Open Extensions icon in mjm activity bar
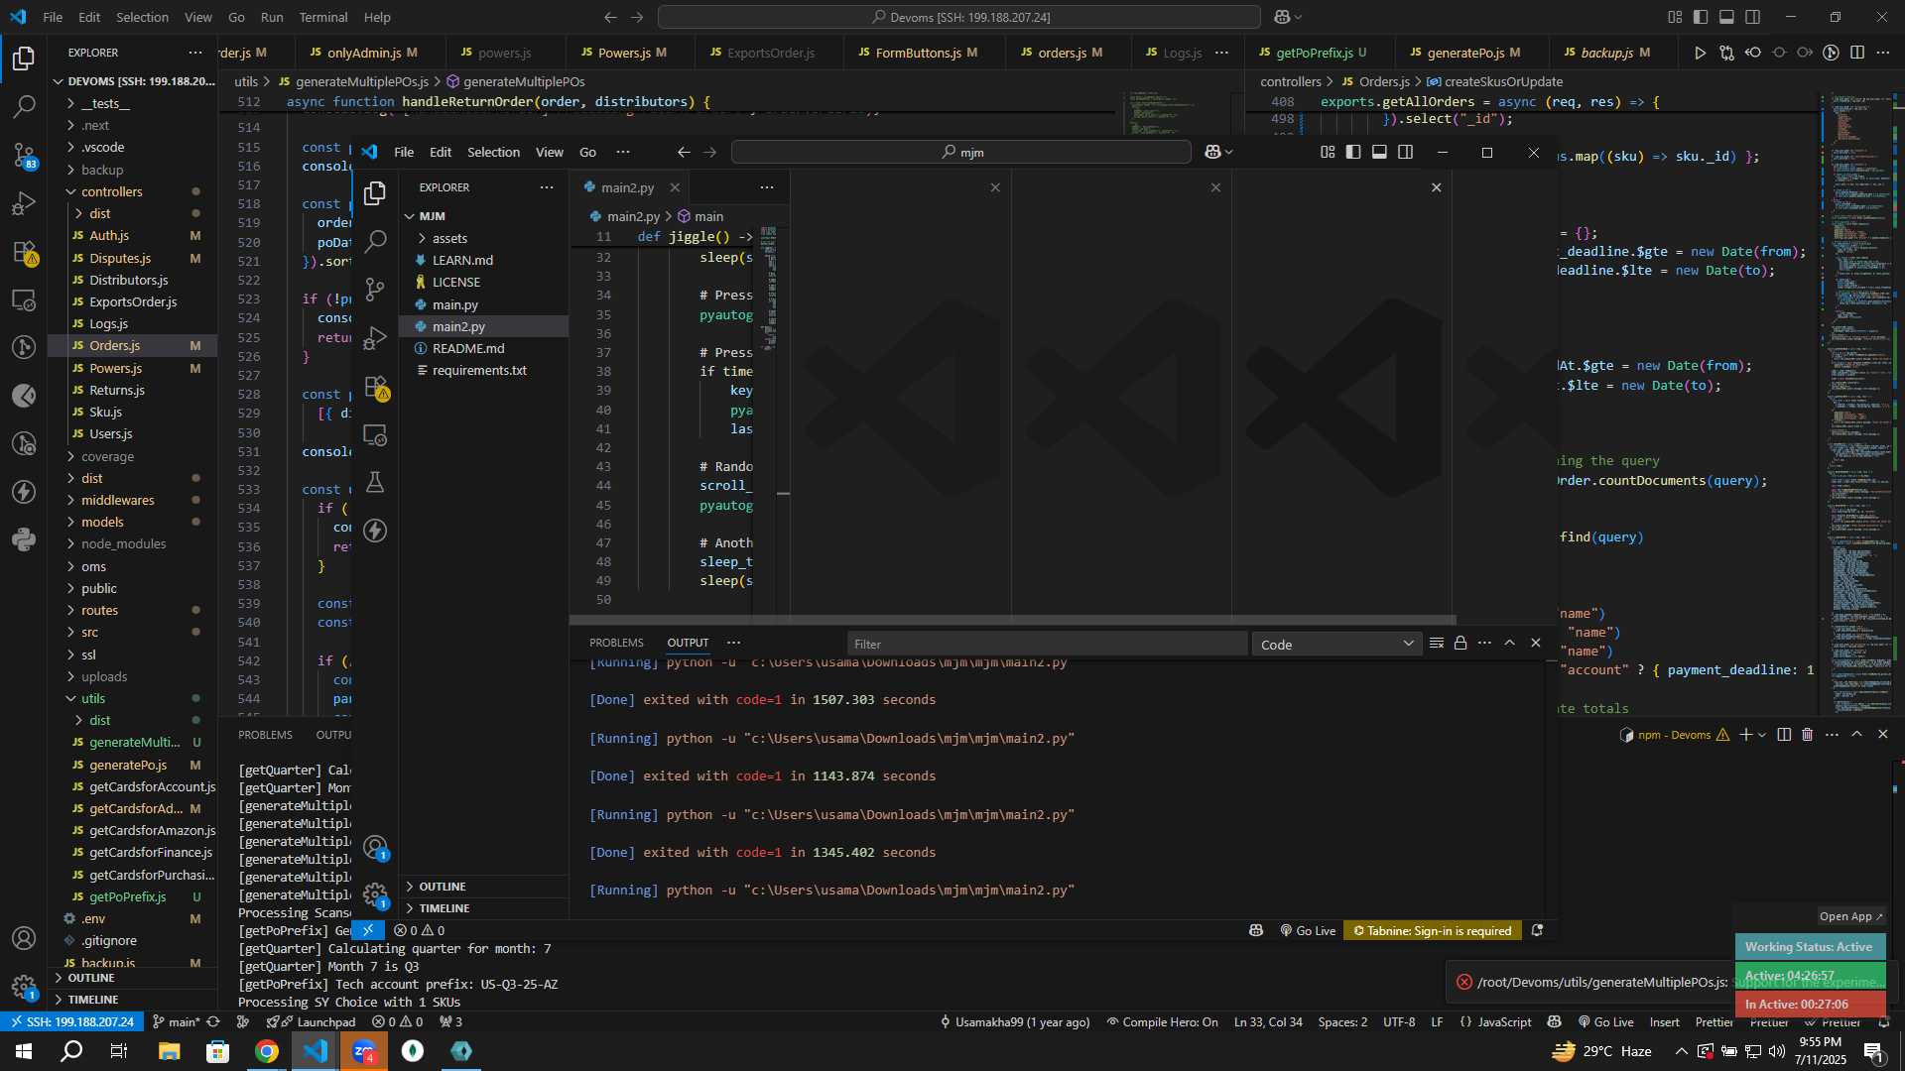1905x1071 pixels. tap(375, 387)
